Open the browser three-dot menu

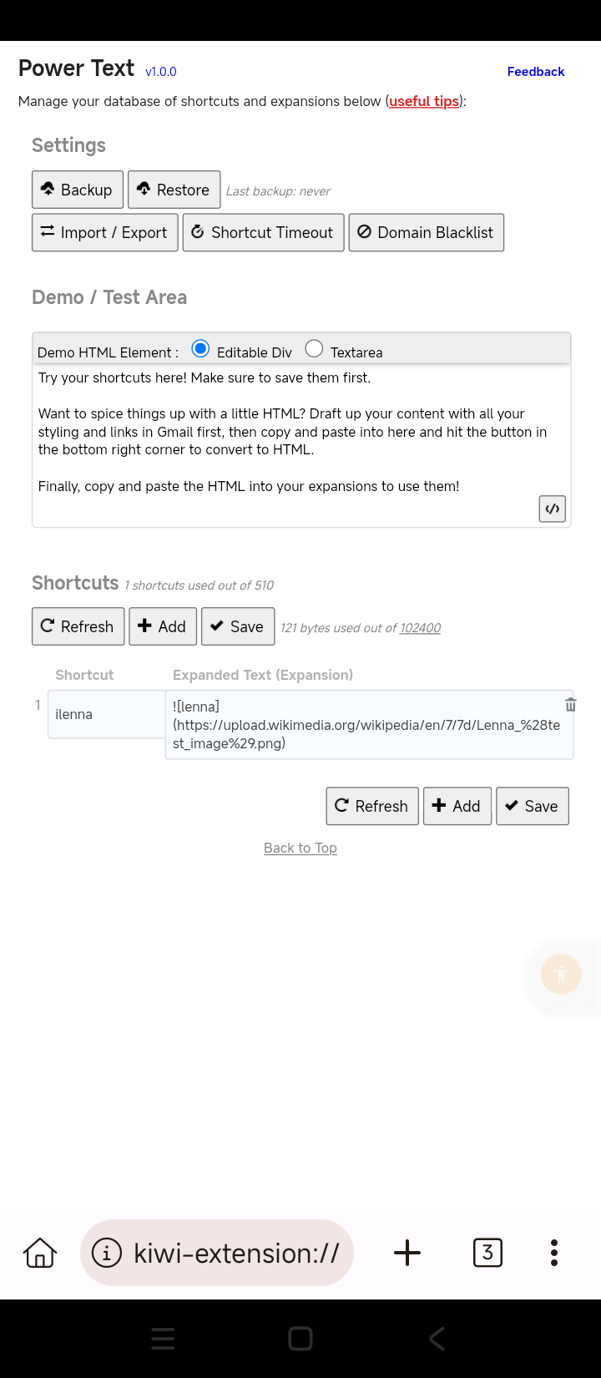(x=554, y=1253)
